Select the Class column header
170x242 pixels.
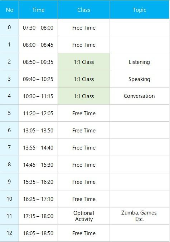(x=84, y=10)
